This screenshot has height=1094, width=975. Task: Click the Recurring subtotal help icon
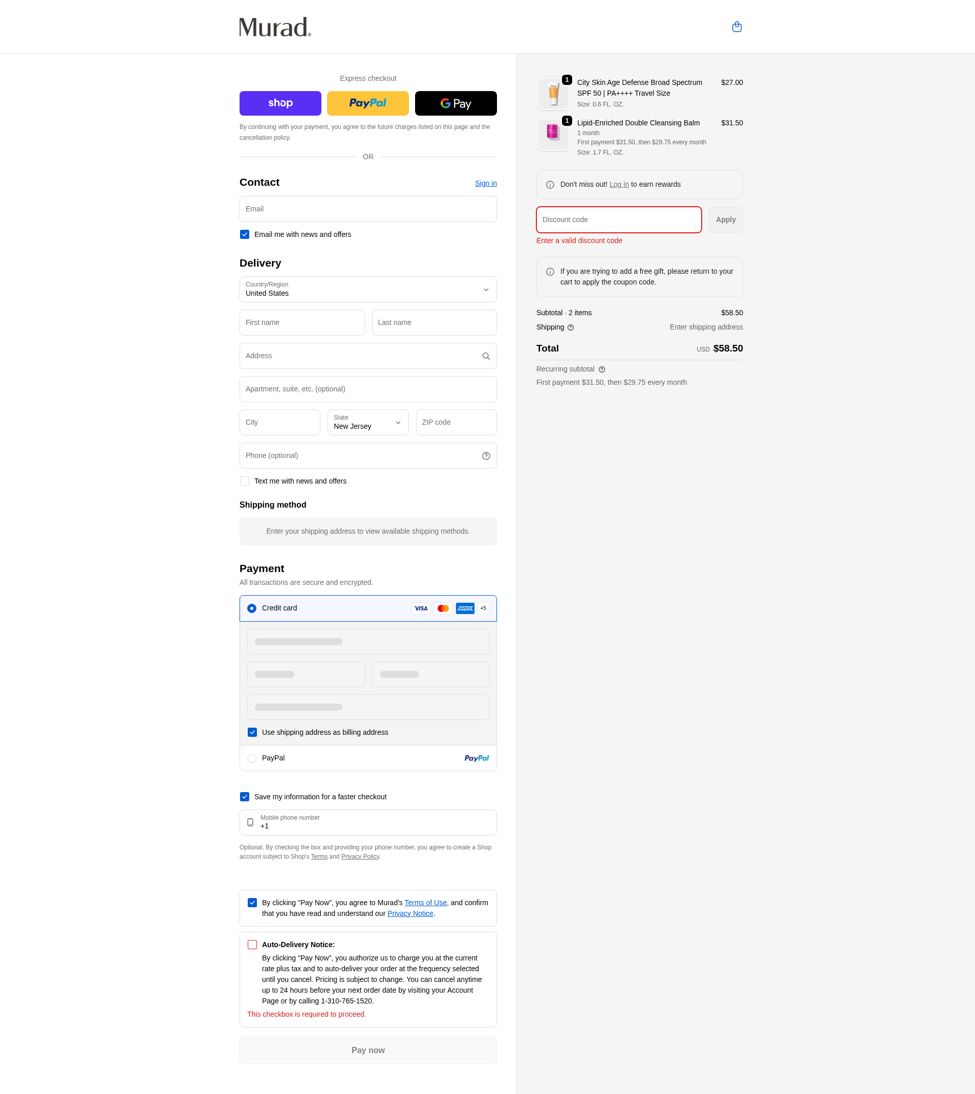coord(601,369)
